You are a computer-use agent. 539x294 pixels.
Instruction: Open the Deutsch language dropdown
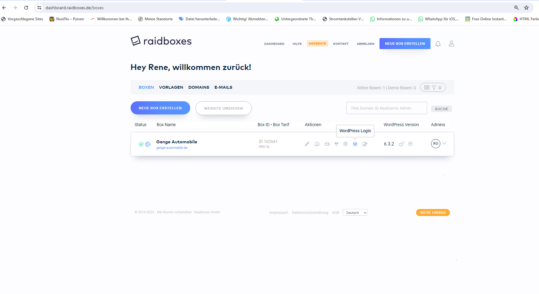(x=355, y=213)
